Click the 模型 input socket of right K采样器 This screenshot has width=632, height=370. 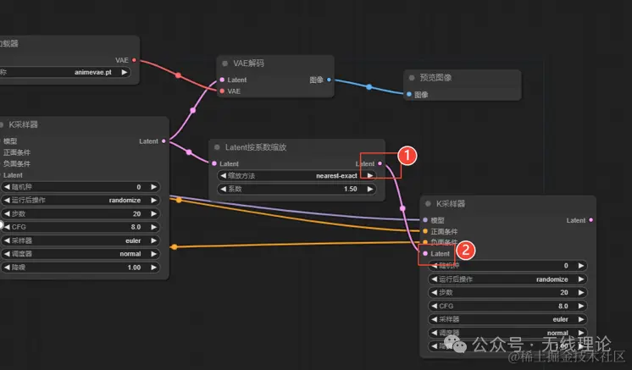pyautogui.click(x=425, y=220)
